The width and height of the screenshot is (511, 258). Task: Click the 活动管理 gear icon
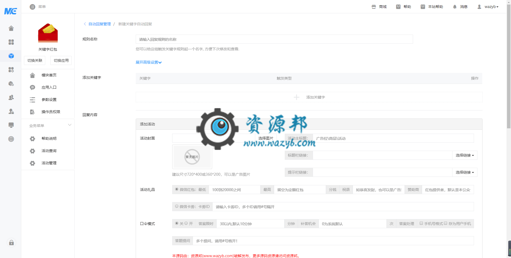coord(32,163)
